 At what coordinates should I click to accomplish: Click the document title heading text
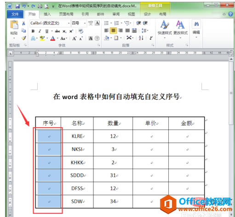click(116, 97)
